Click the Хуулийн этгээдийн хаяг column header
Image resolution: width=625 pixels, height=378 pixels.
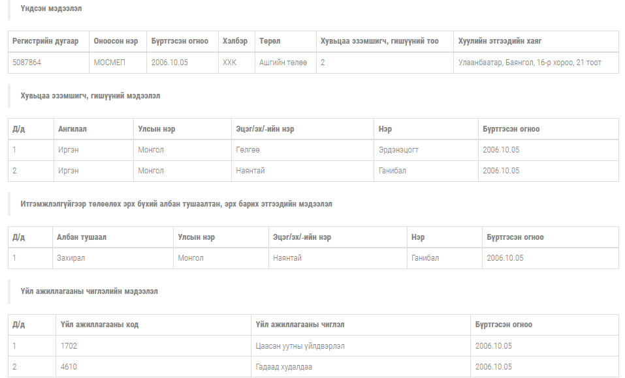point(500,41)
